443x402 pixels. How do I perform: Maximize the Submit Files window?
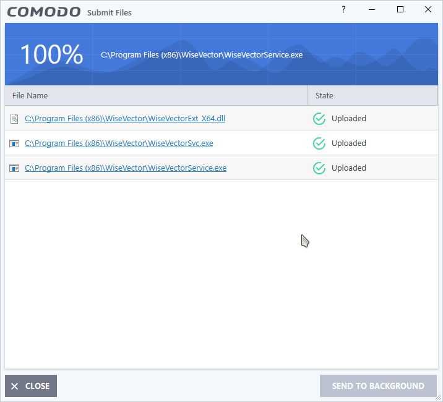tap(400, 10)
